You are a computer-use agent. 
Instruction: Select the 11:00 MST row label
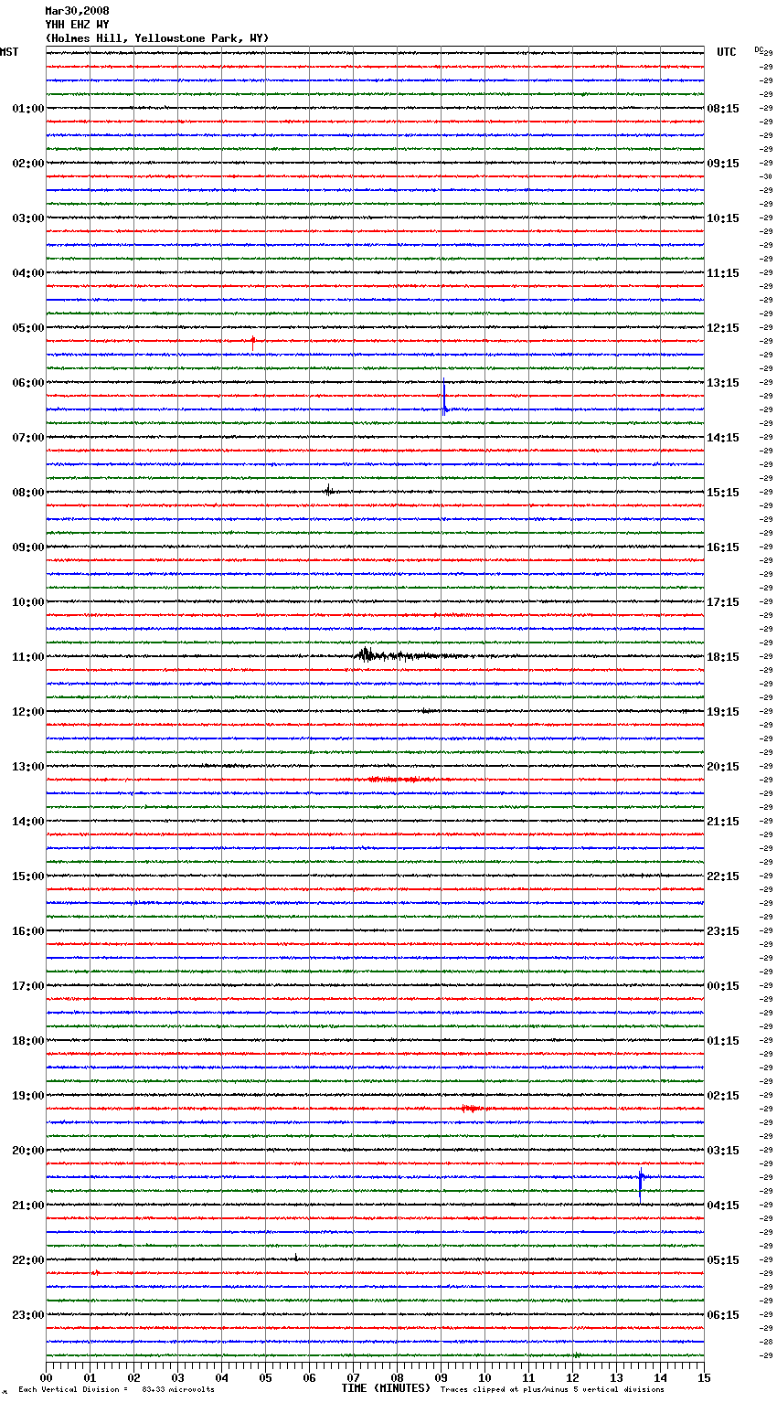coord(28,657)
